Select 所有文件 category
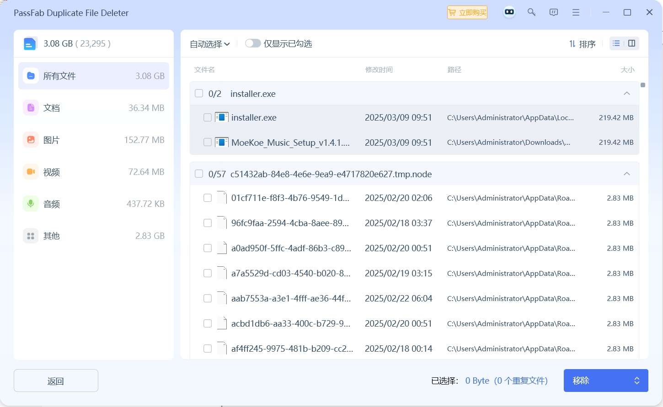Viewport: 663px width, 407px height. (94, 76)
